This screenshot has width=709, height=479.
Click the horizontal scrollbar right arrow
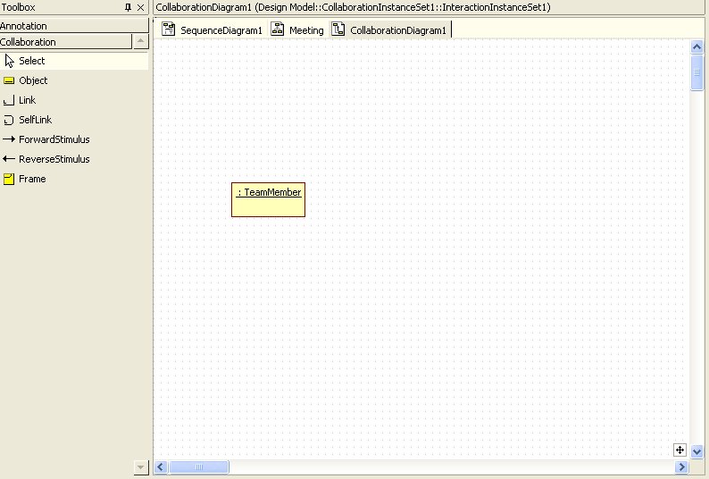click(x=681, y=466)
